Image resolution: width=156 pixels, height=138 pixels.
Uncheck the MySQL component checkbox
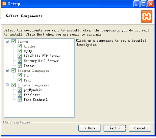(x=20, y=51)
